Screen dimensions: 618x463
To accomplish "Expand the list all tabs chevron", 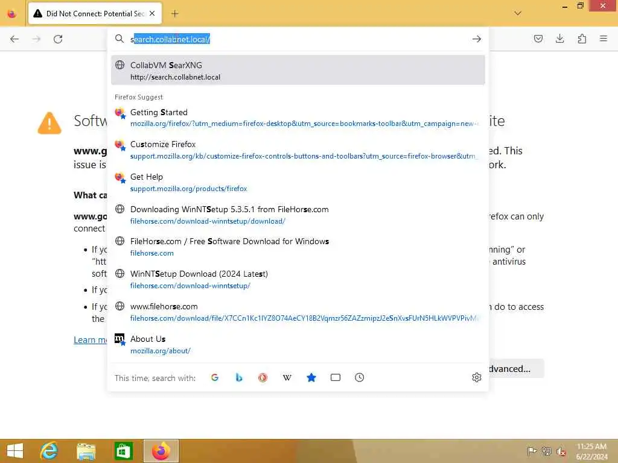I will pos(517,13).
